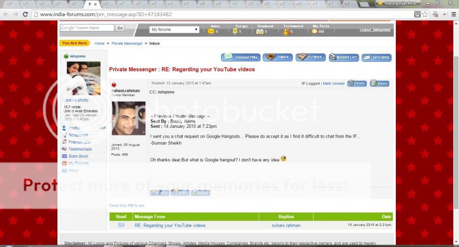Open the Slambook icon in header
Viewport: 459px width, 247px height.
(260, 31)
